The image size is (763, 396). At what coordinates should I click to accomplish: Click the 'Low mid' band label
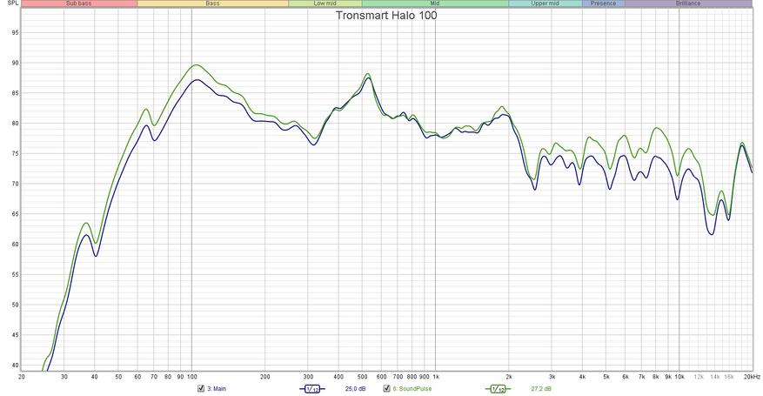(325, 3)
